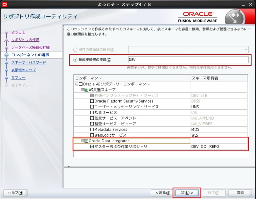
Task: Toggle the AS共通スキーマ checkbox
Action: tap(86, 90)
